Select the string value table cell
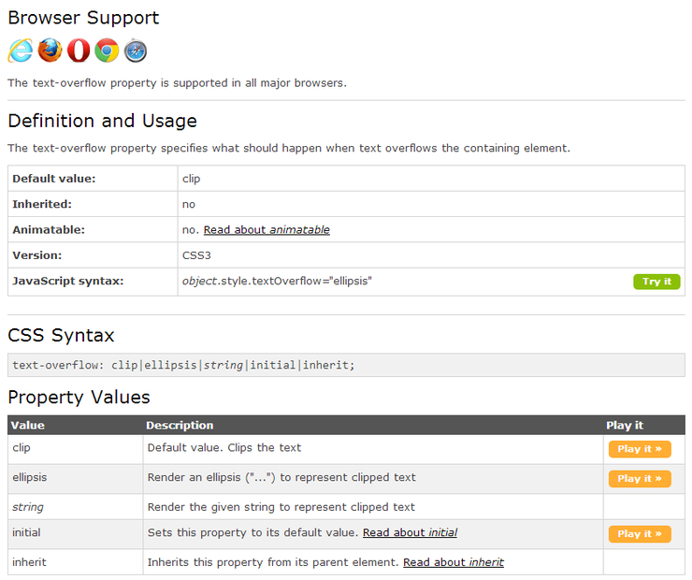The height and width of the screenshot is (580, 692). pyautogui.click(x=28, y=507)
